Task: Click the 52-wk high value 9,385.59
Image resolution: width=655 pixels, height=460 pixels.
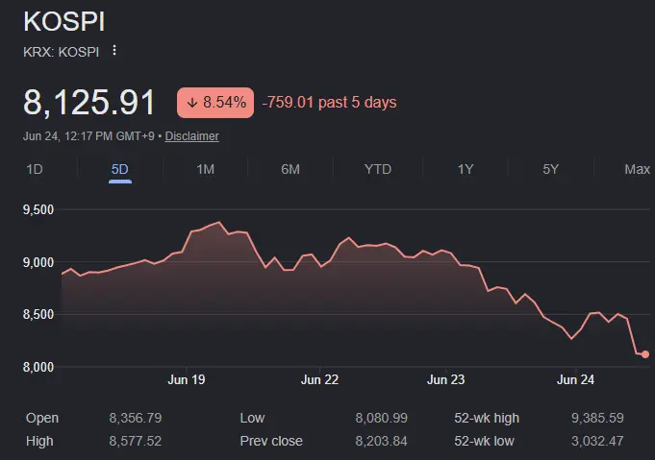Action: [x=597, y=418]
